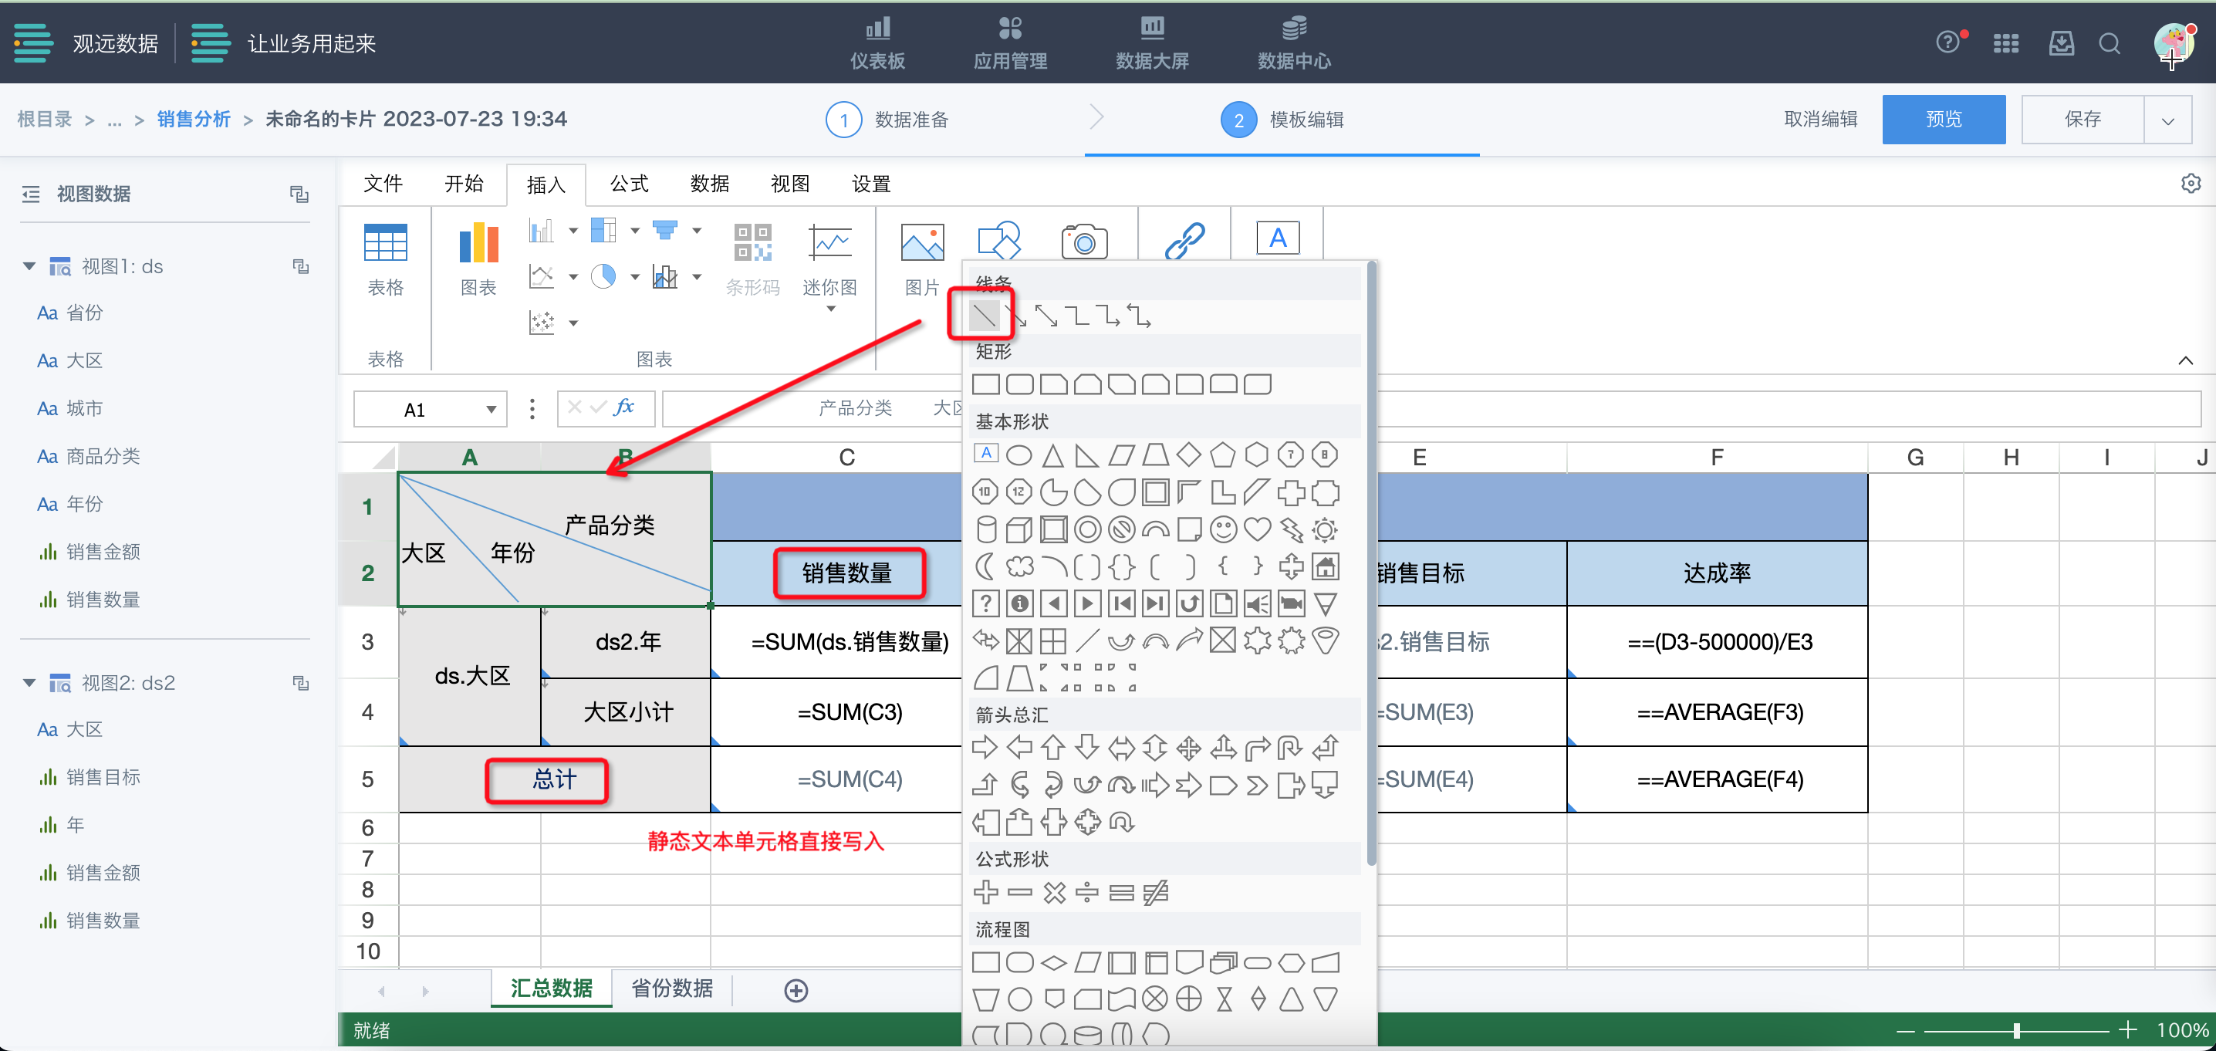
Task: Click the picture insert icon
Action: pyautogui.click(x=921, y=242)
